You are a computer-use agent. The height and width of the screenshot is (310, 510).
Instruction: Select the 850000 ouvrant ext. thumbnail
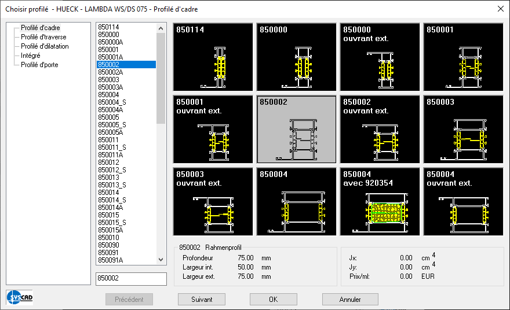coord(380,57)
